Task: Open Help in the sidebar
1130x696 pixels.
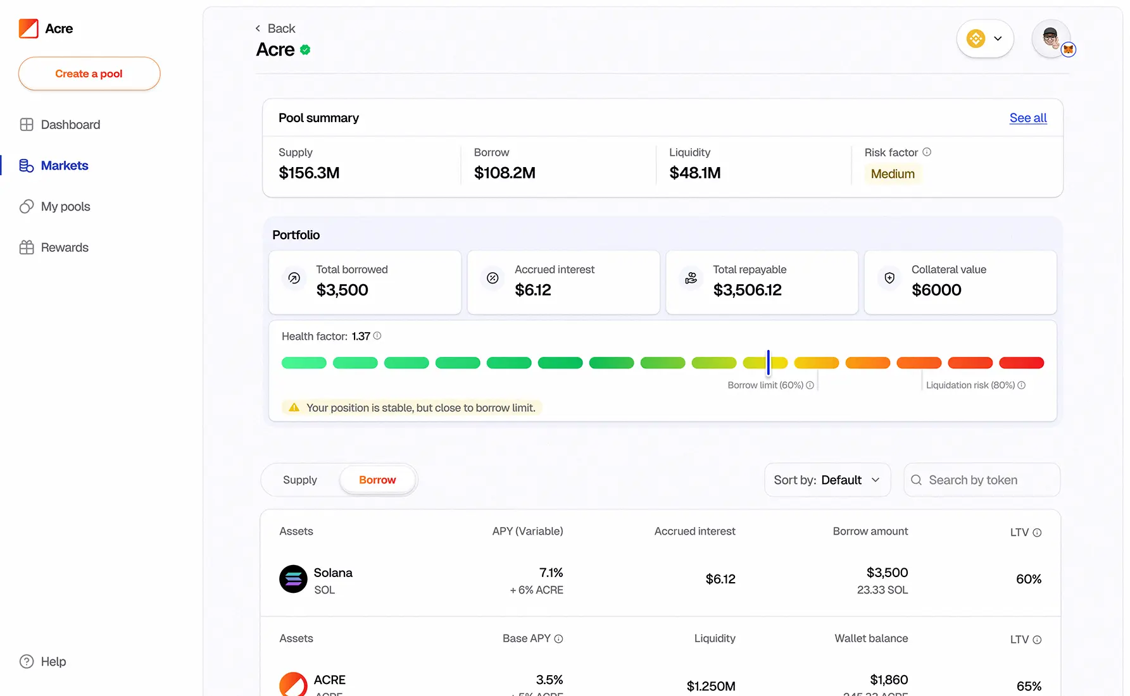Action: tap(53, 661)
